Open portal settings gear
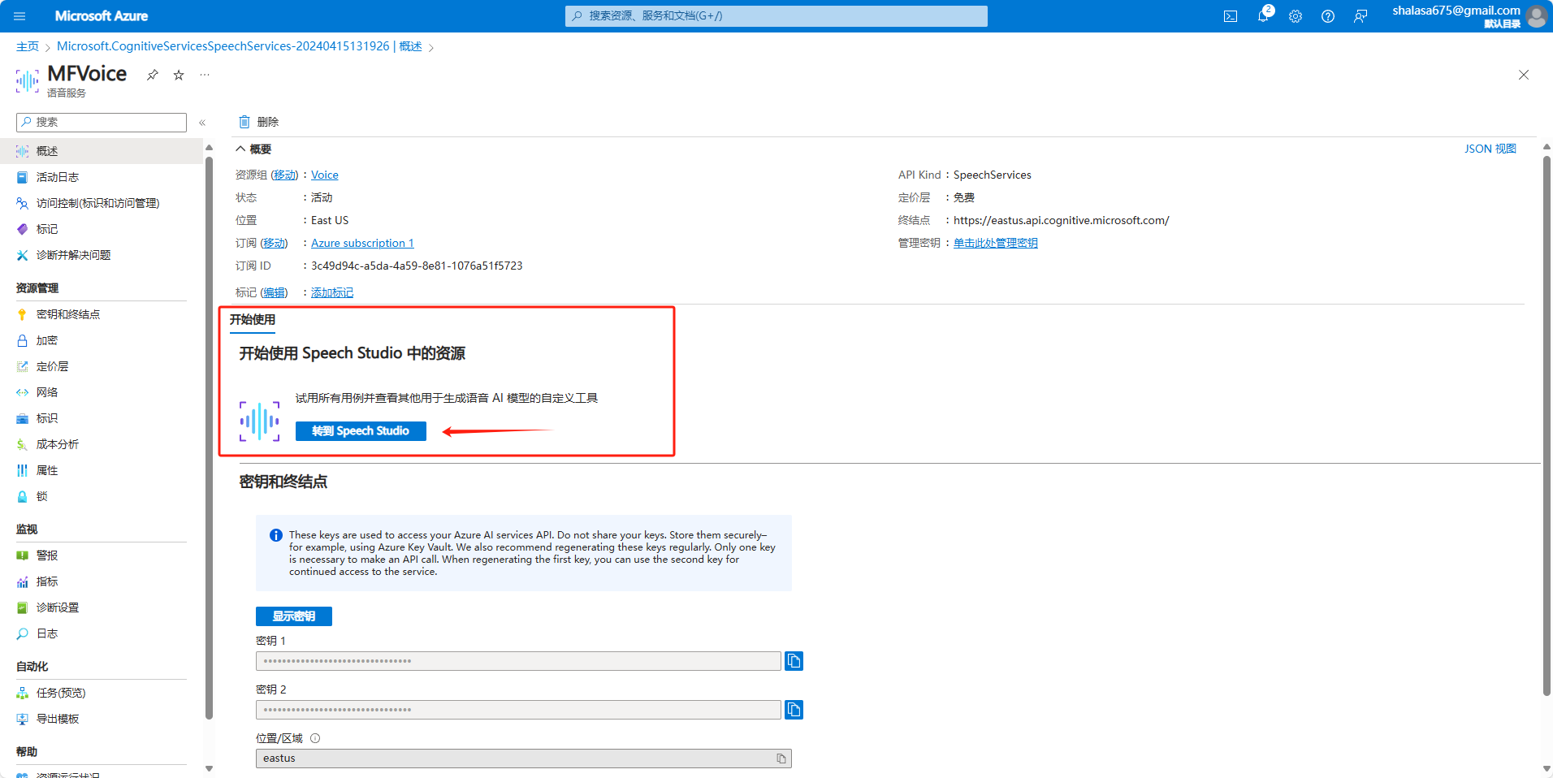The height and width of the screenshot is (778, 1553). [x=1296, y=16]
